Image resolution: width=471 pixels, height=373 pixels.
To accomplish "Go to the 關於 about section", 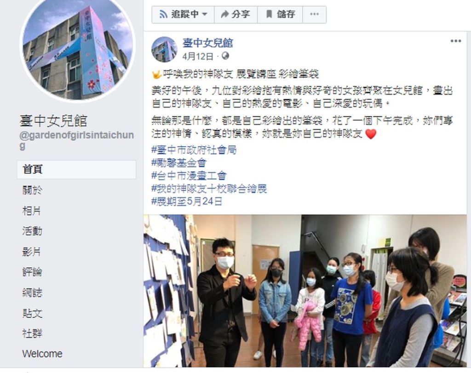I will coord(33,190).
